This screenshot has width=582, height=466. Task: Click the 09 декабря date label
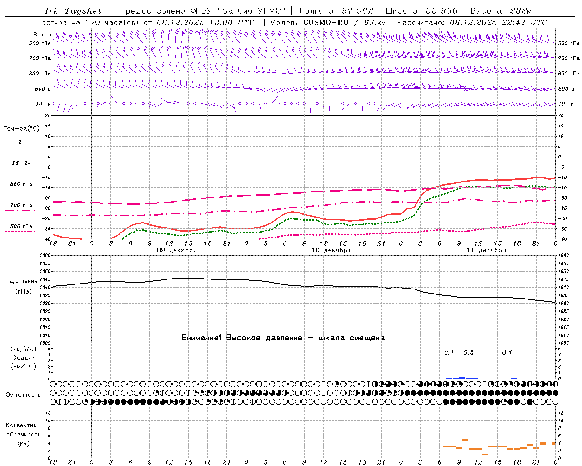click(x=176, y=250)
